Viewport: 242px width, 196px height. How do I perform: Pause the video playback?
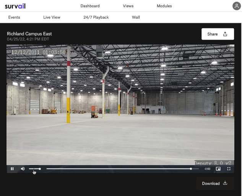(12, 169)
